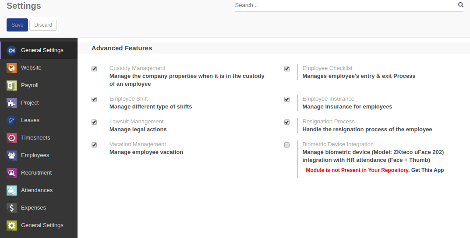The image size is (470, 238).
Task: Click the Timesheets clock icon
Action: coord(12,138)
